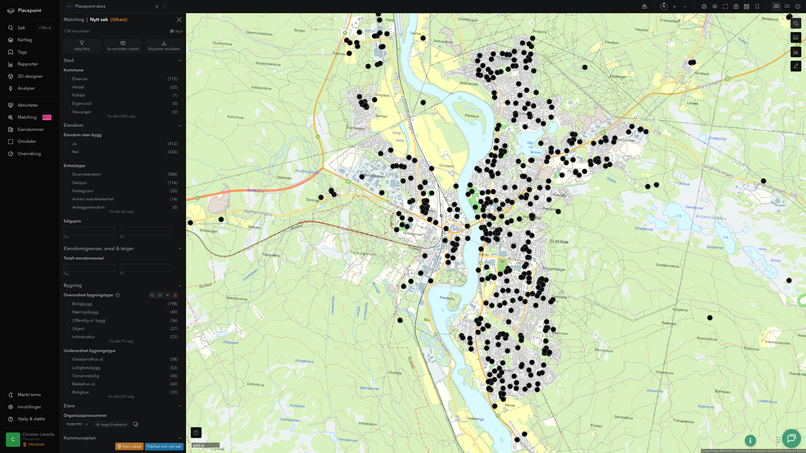Zoom out on the map with minus

(x=685, y=7)
